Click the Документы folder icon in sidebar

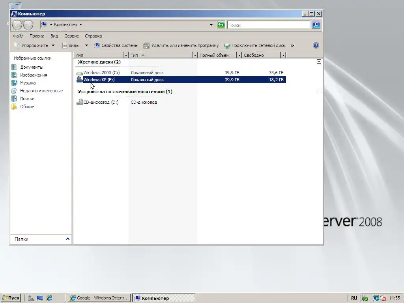pyautogui.click(x=14, y=67)
